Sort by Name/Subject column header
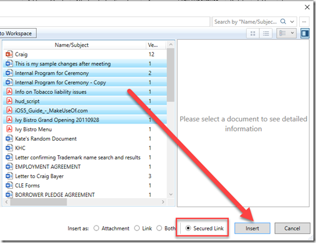 [x=72, y=45]
